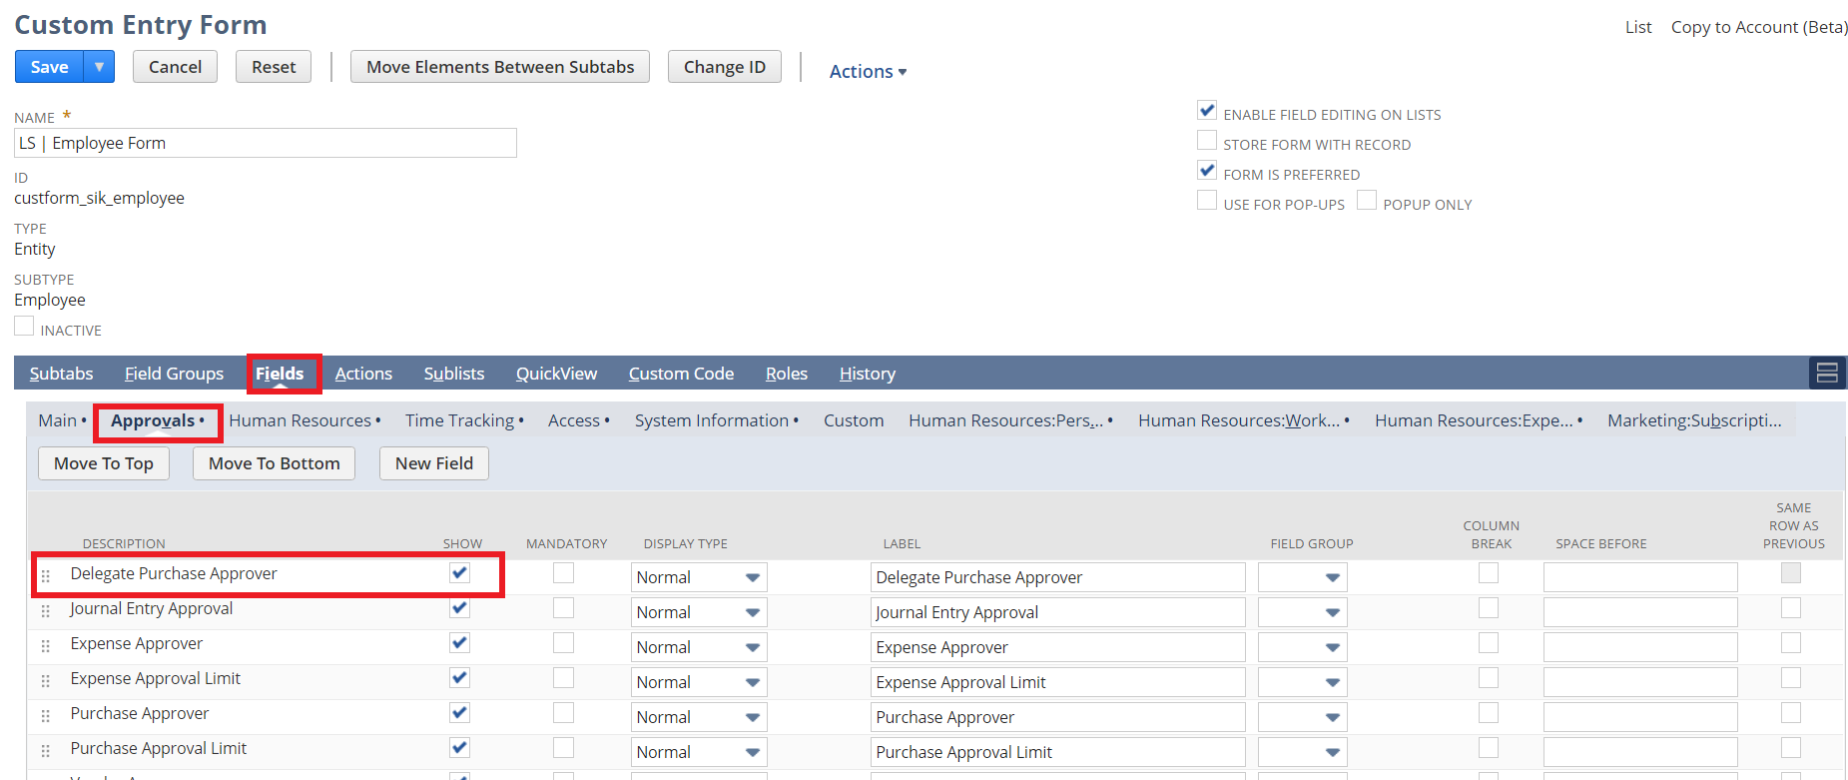This screenshot has width=1848, height=780.
Task: Open the Human Resources field subtab
Action: (300, 421)
